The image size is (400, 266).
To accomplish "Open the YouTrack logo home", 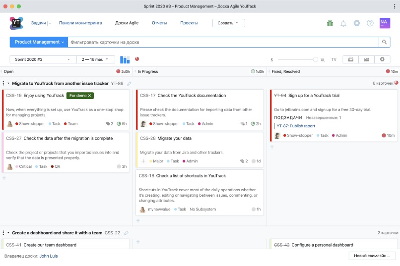I will tap(16, 23).
